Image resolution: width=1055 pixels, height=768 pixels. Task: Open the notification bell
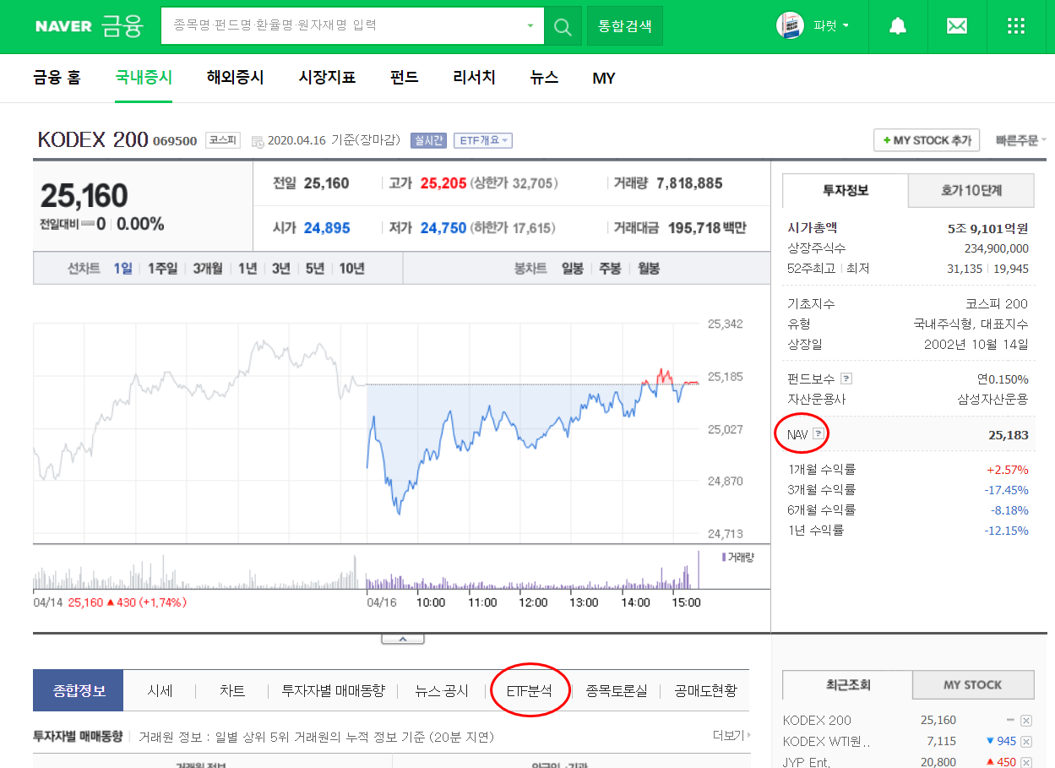coord(898,26)
